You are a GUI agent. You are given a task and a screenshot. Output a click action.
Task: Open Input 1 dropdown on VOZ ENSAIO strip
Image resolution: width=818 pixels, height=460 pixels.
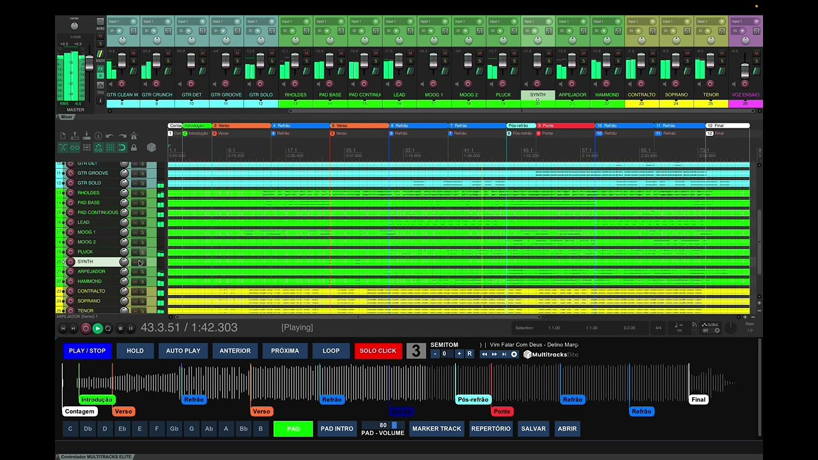(745, 22)
